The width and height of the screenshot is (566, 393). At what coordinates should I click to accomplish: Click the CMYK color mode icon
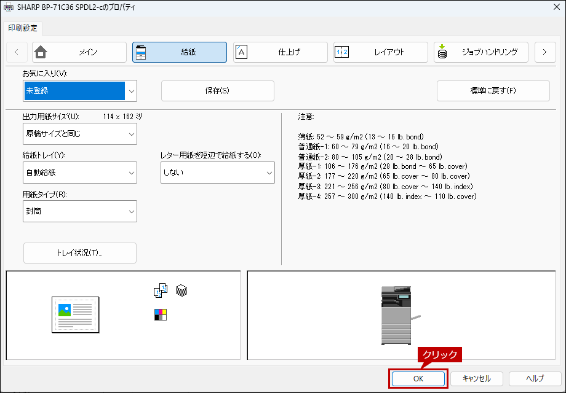pos(160,315)
